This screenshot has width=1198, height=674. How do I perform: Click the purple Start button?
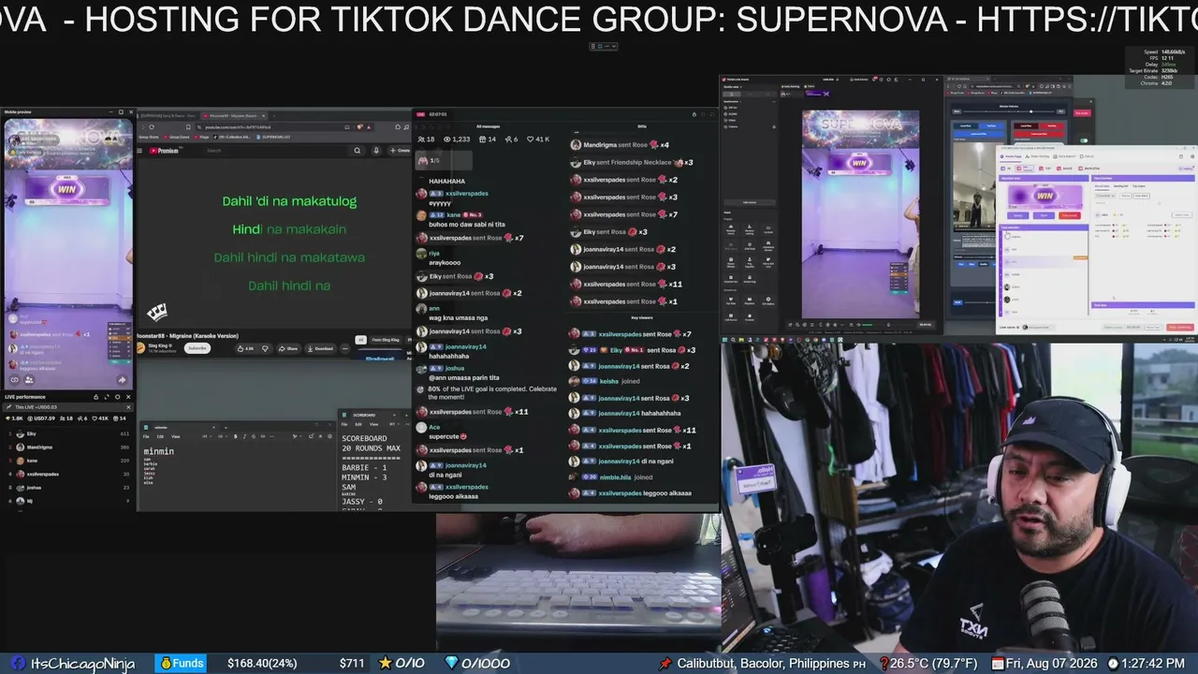1045,215
